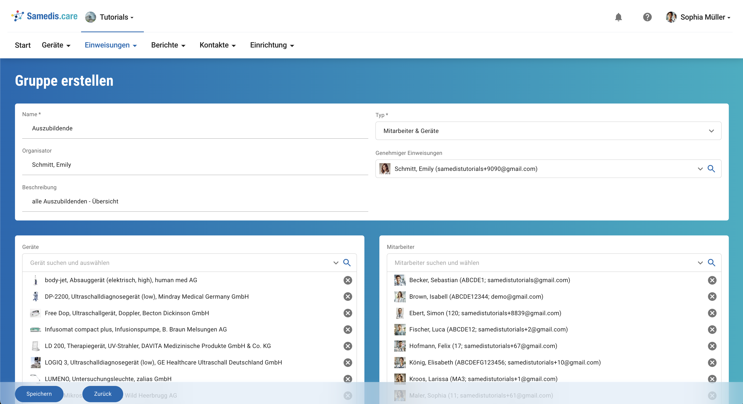The image size is (743, 404).
Task: Remove Hofmann, Felix from employees
Action: (x=712, y=346)
